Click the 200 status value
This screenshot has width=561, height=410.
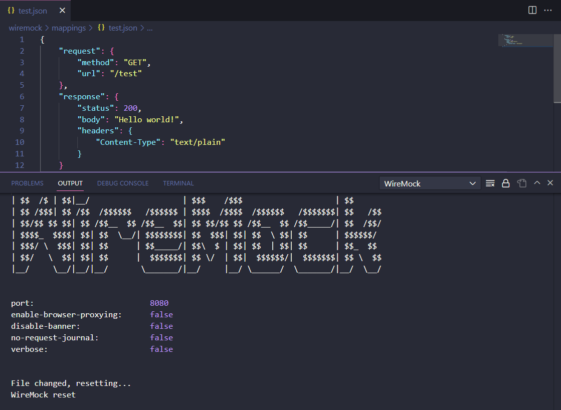[130, 108]
